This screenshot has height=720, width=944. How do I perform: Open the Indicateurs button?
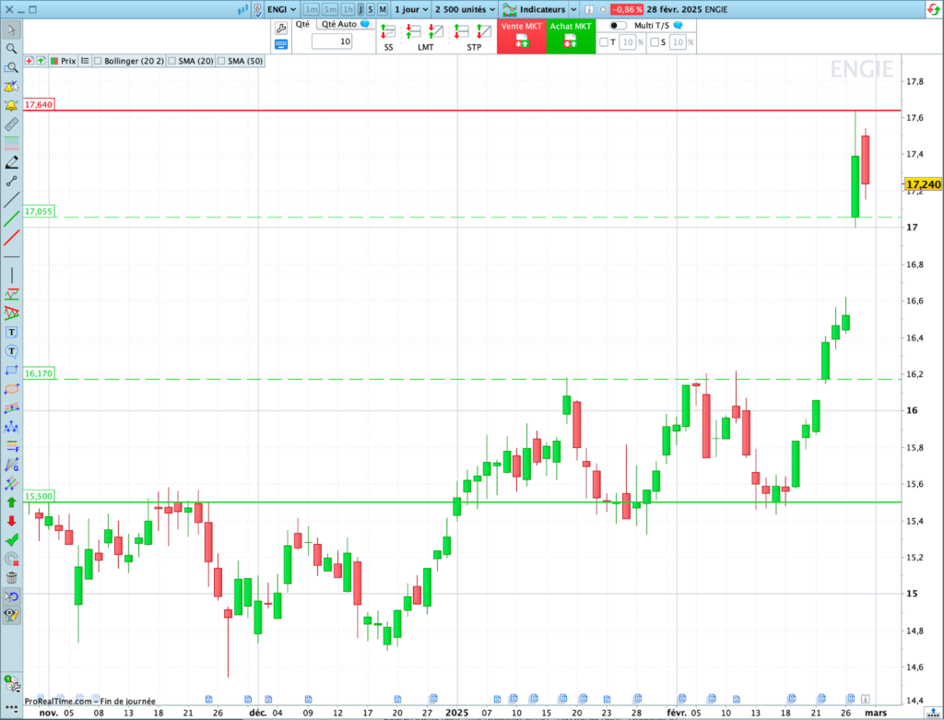[535, 9]
